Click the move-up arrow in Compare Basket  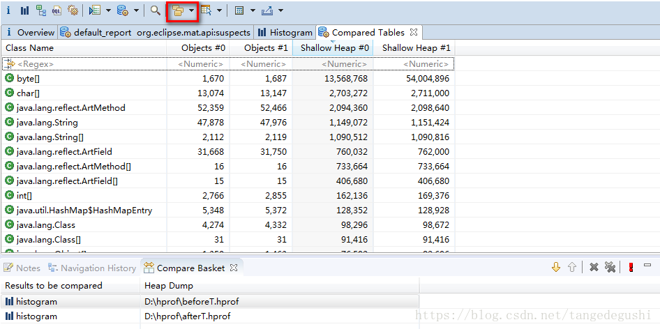pos(571,267)
